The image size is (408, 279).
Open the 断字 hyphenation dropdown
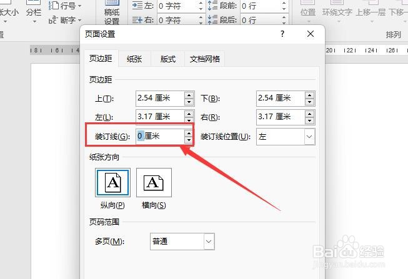tap(66, 20)
